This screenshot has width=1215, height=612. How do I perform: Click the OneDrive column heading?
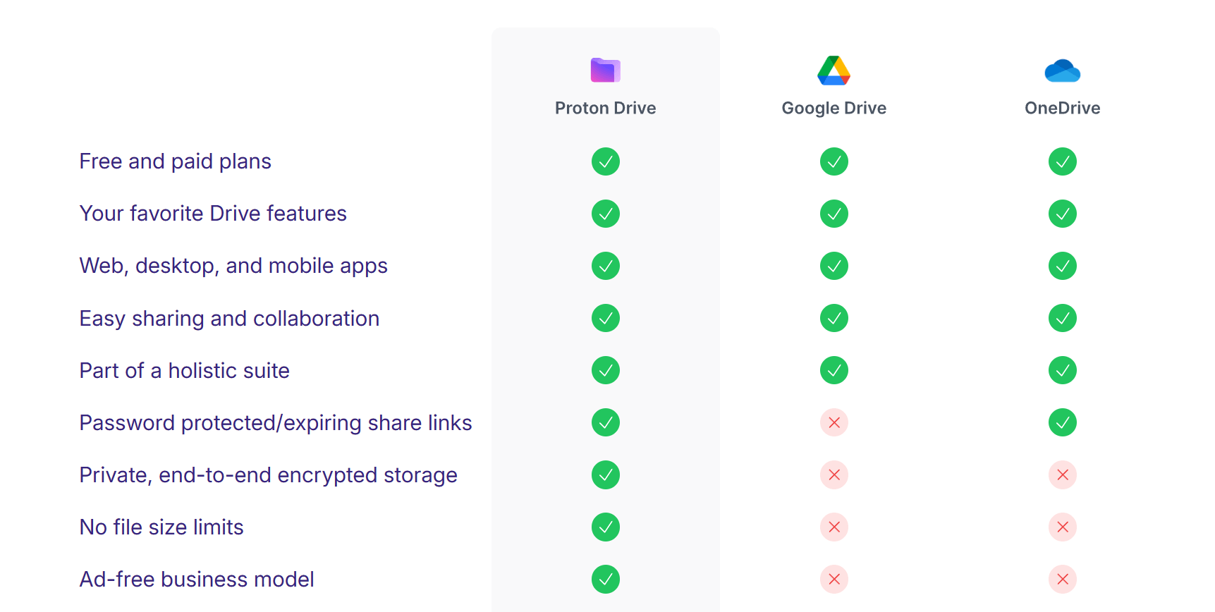(x=1062, y=108)
